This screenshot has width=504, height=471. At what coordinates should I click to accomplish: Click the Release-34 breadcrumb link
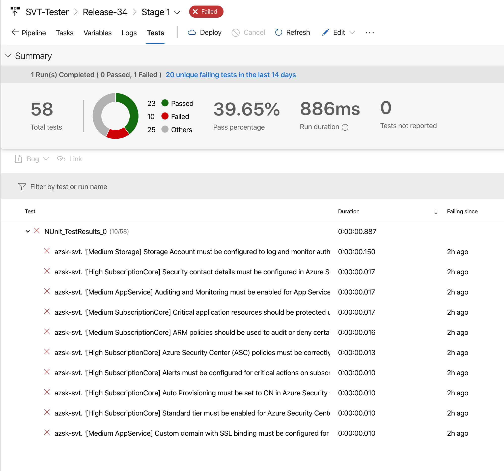tap(105, 12)
